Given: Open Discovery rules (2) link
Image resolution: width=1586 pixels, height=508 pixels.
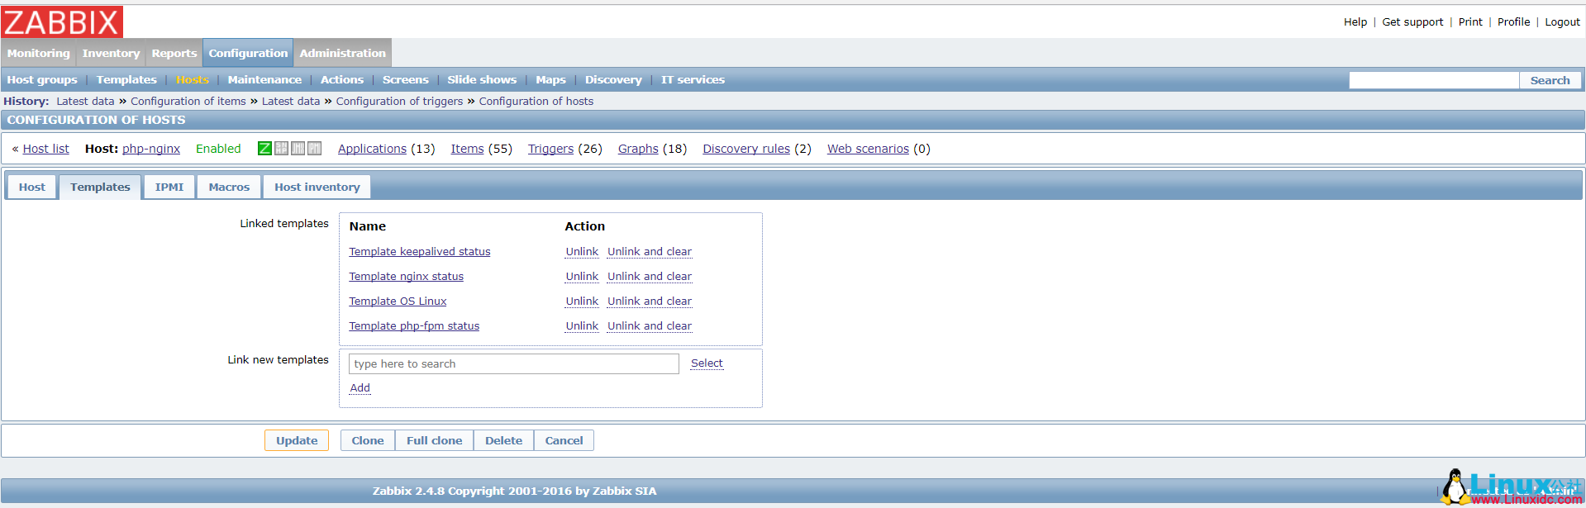Looking at the screenshot, I should click(x=746, y=149).
